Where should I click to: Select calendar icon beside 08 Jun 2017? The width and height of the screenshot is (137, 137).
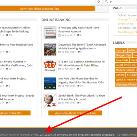[x=60, y=35]
